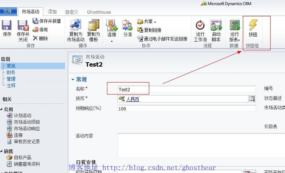Screen dimensions: 285x173
Task: Open the Connect (连接) dropdown arrow
Action: [112, 42]
